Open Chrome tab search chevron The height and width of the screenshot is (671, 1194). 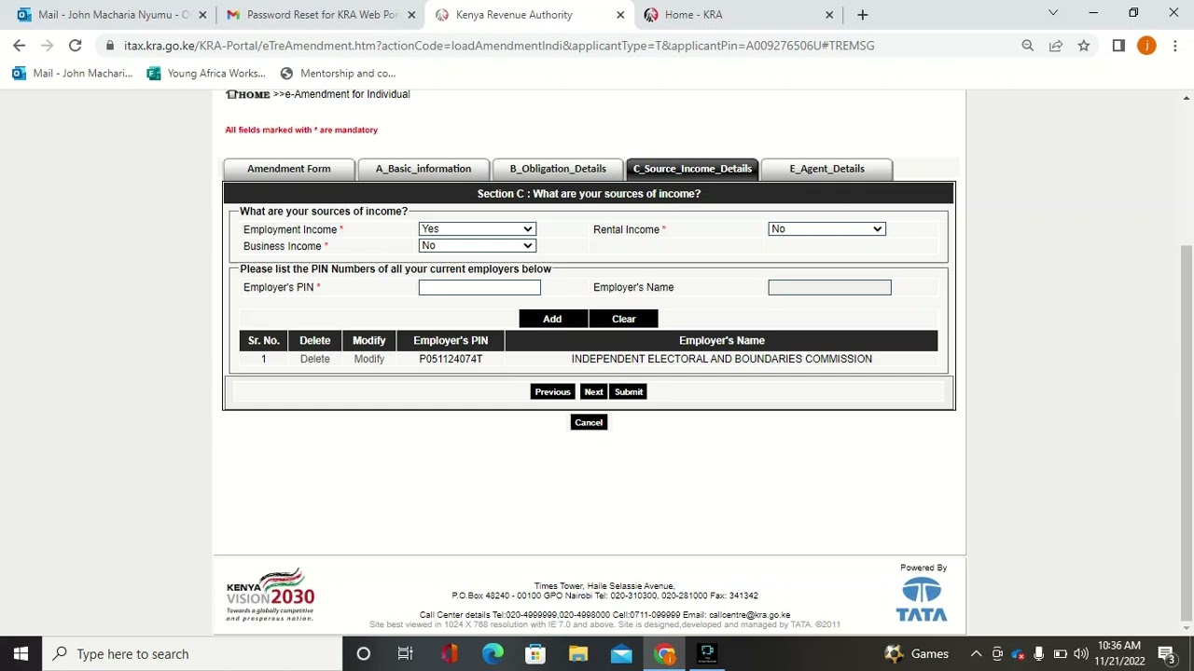pos(1052,13)
